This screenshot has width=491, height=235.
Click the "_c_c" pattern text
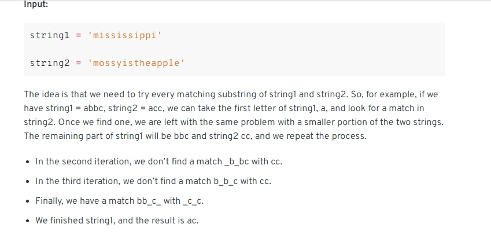point(192,201)
